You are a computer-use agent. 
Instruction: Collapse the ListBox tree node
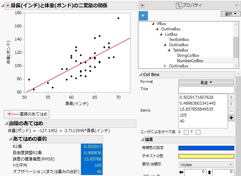(161, 34)
